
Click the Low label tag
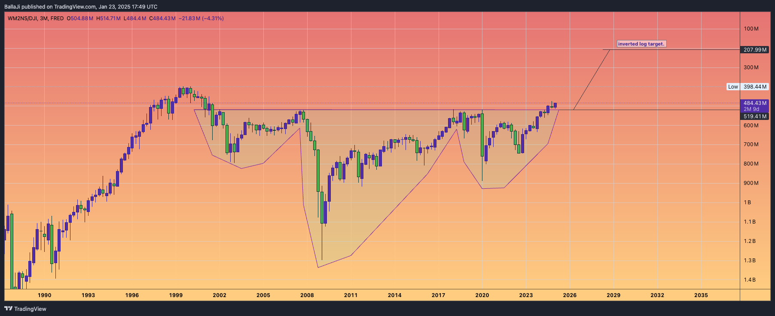click(x=733, y=87)
